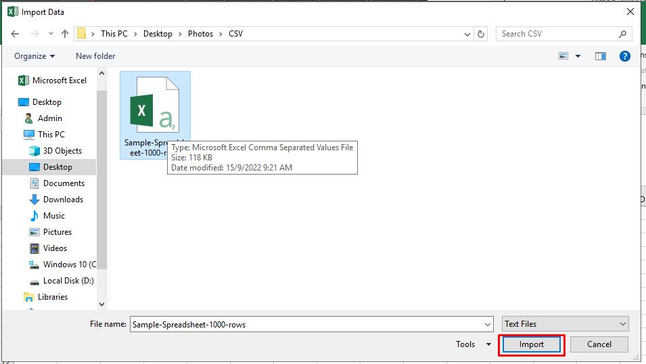646x364 pixels.
Task: Click the Libraries folder icon
Action: coord(29,297)
